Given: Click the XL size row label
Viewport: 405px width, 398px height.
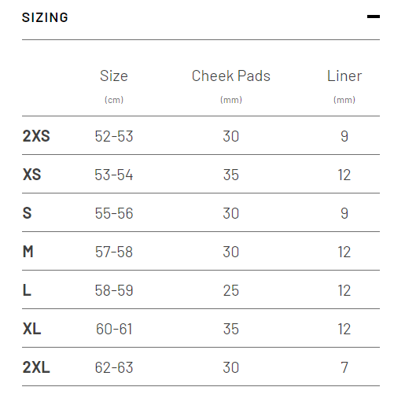Looking at the screenshot, I should tap(32, 329).
